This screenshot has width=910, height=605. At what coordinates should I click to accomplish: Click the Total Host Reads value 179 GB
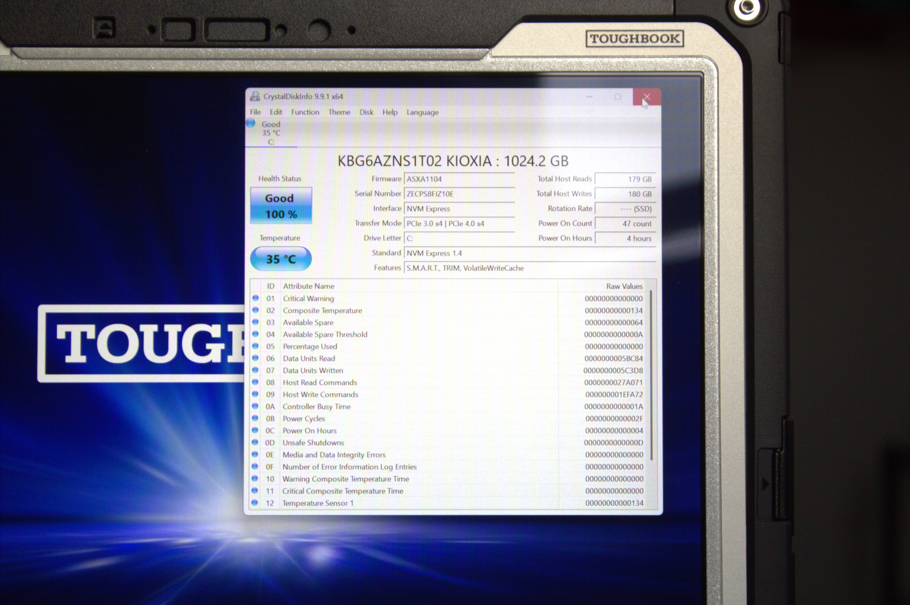[626, 179]
